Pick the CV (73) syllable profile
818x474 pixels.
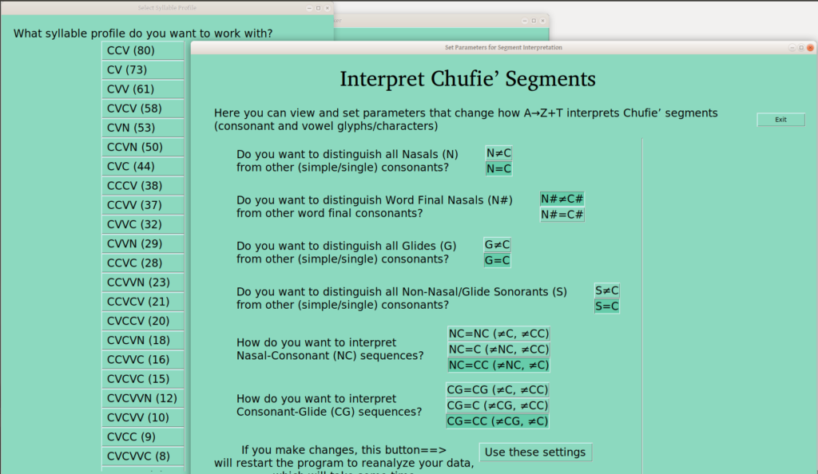[x=142, y=69]
